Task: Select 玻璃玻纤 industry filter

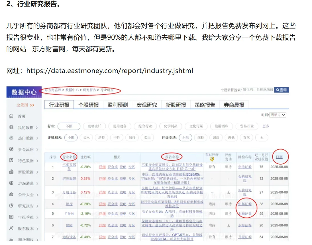Action: point(94,126)
